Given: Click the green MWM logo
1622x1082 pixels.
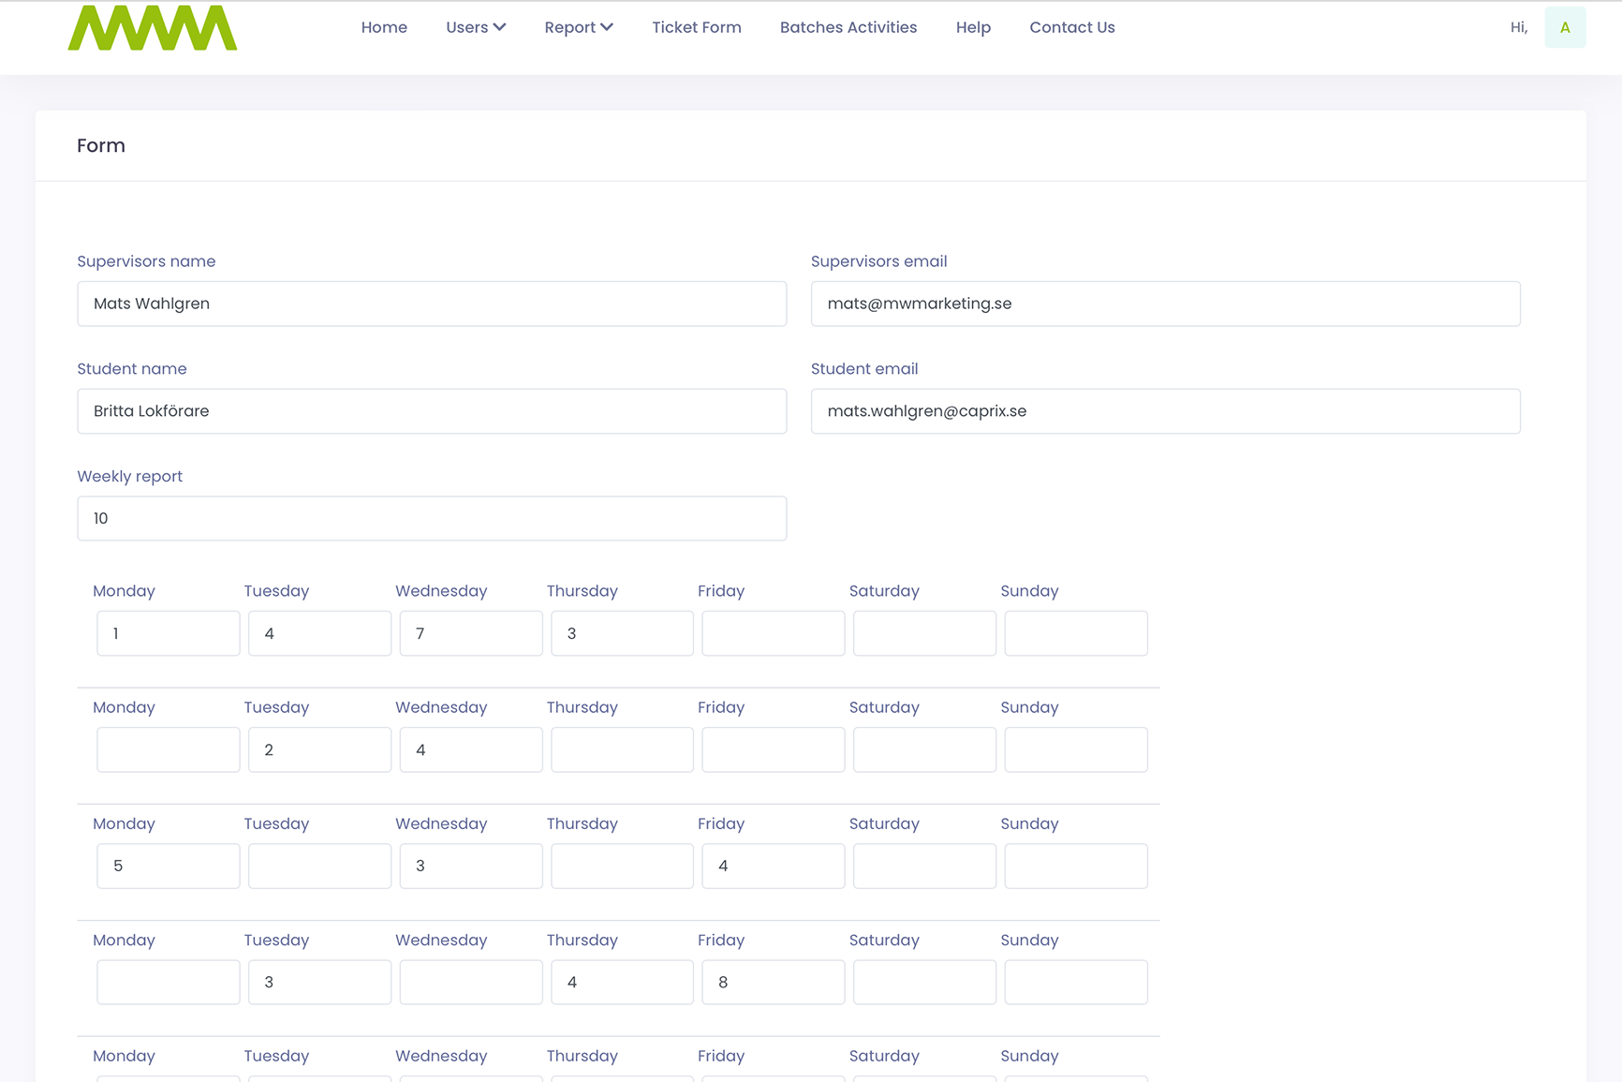Looking at the screenshot, I should [x=153, y=28].
